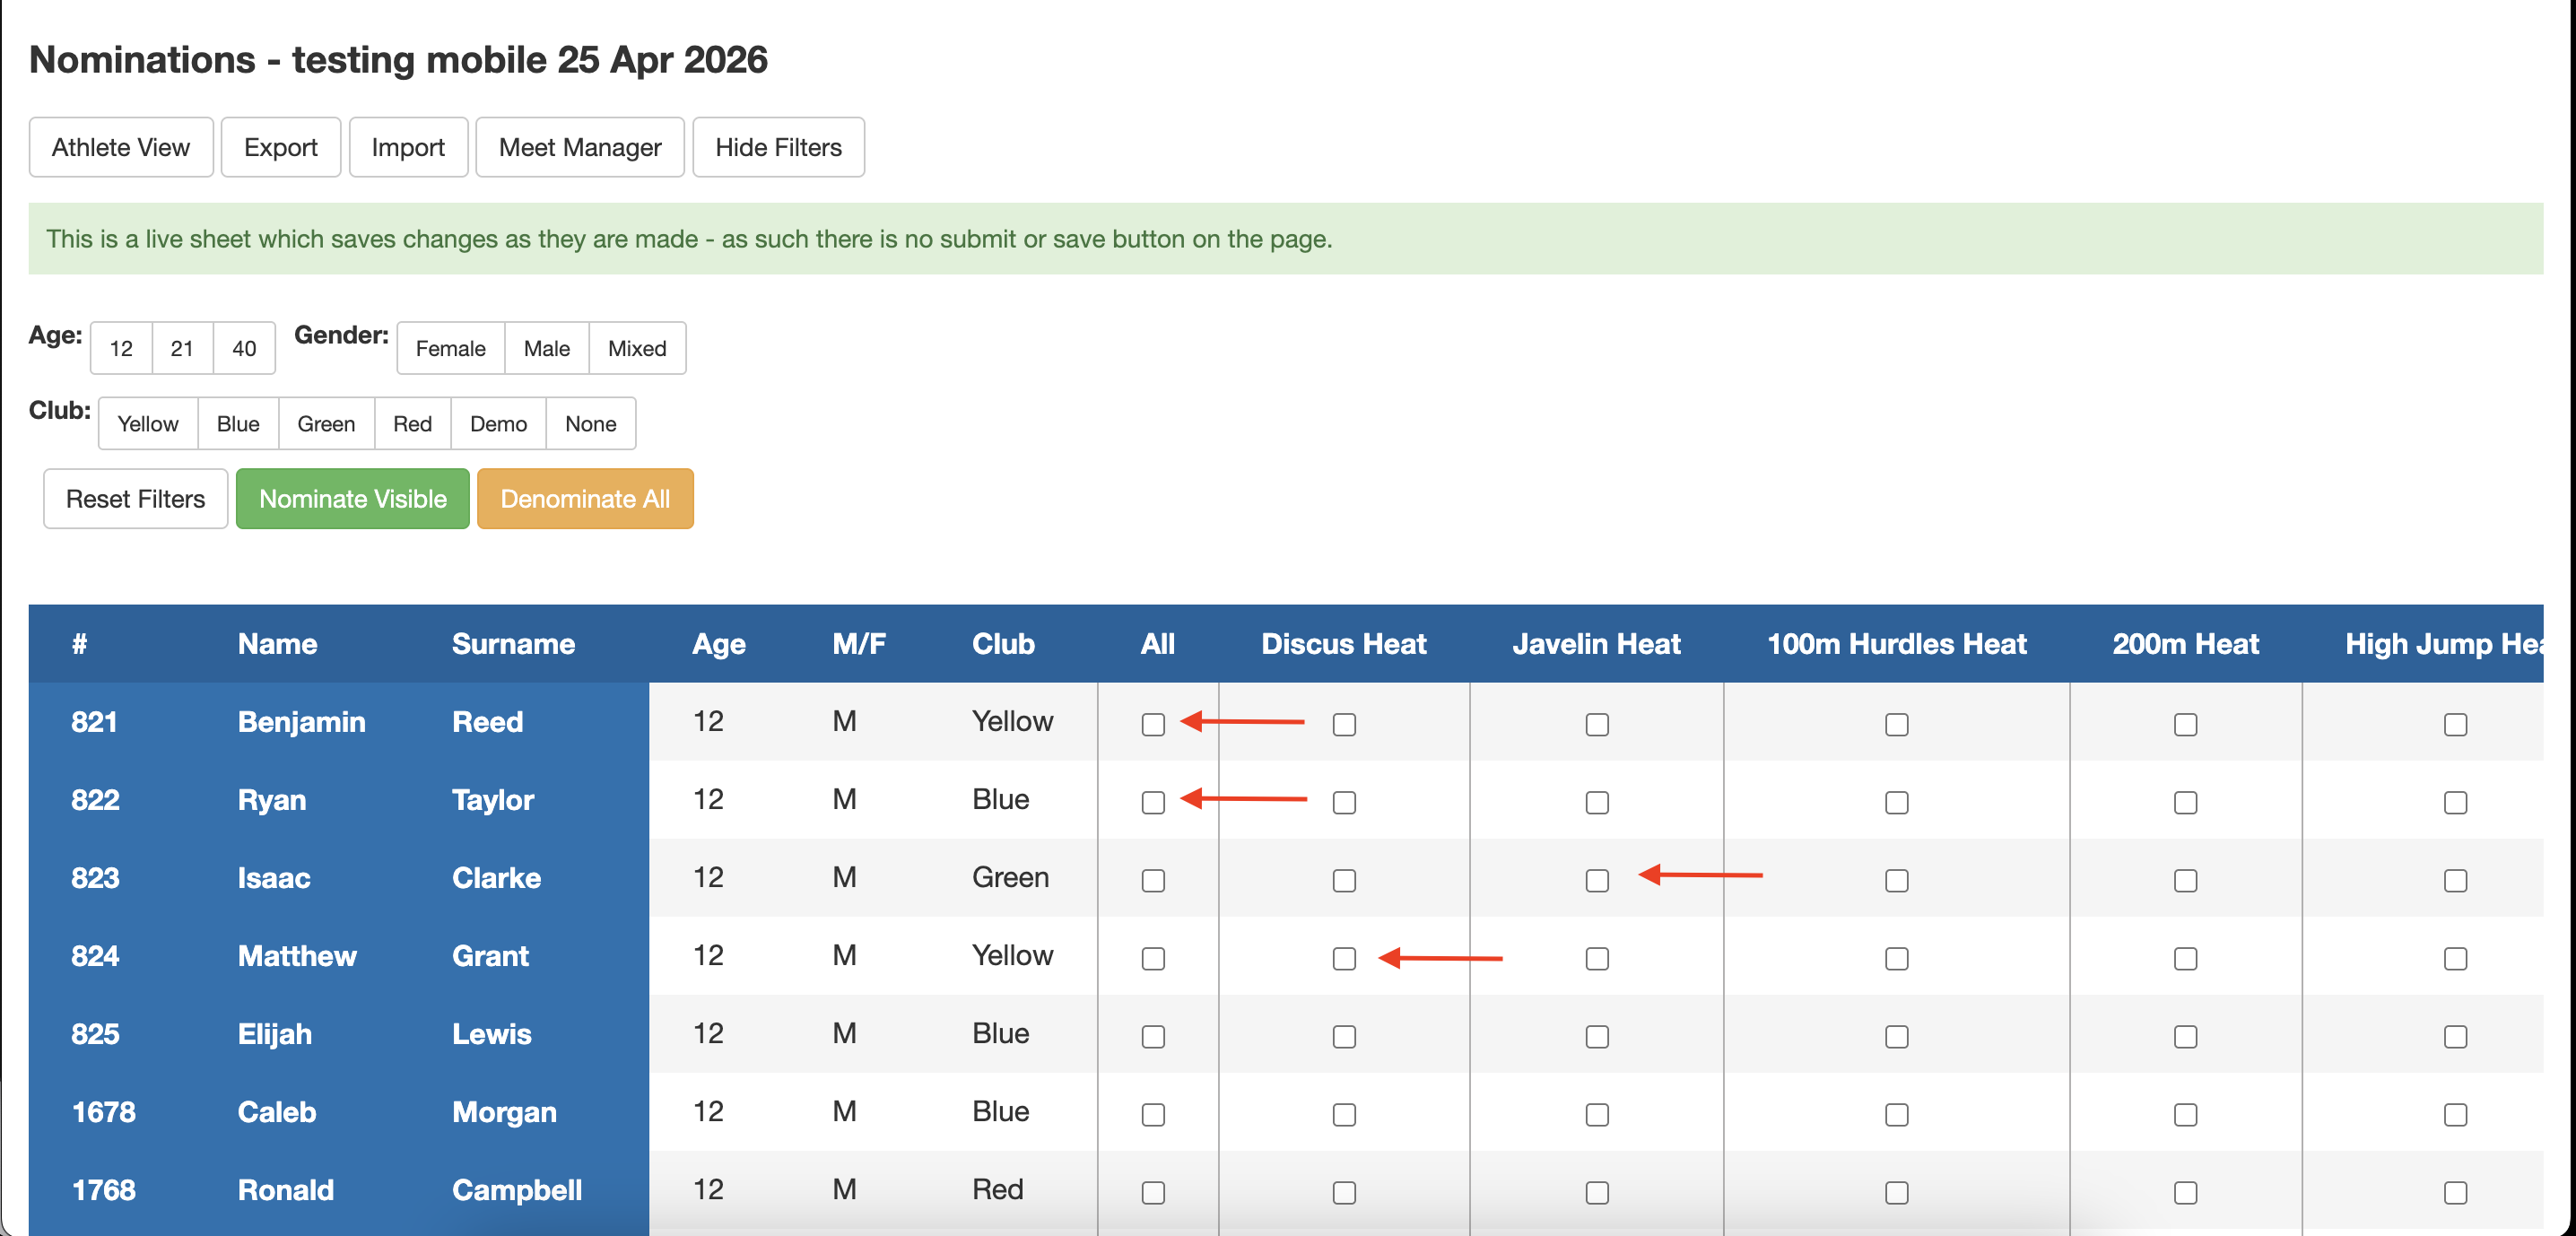Click the Club column header
Viewport: 2576px width, 1236px height.
(1003, 644)
